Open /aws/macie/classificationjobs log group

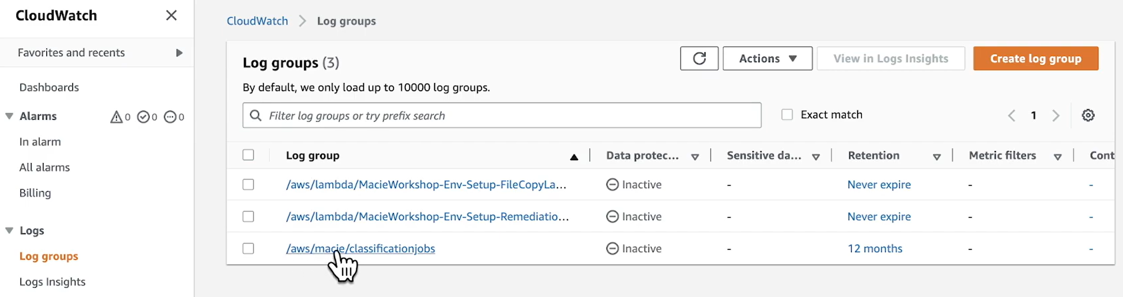[360, 248]
